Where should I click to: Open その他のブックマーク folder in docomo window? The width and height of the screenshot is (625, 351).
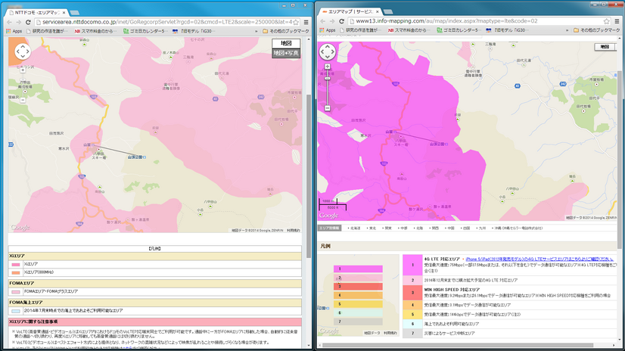pos(286,31)
